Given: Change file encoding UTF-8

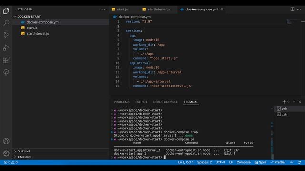Looking at the screenshot, I should 220,162.
